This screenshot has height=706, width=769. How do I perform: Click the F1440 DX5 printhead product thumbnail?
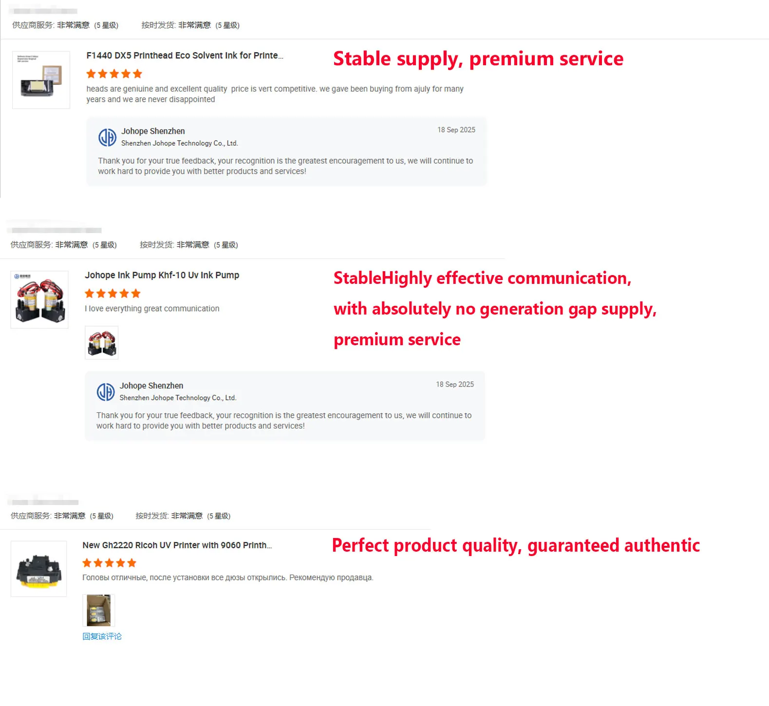[x=41, y=80]
